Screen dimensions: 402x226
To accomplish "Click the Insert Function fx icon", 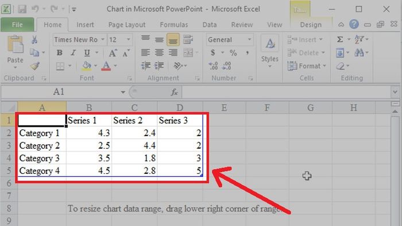I will (x=174, y=92).
